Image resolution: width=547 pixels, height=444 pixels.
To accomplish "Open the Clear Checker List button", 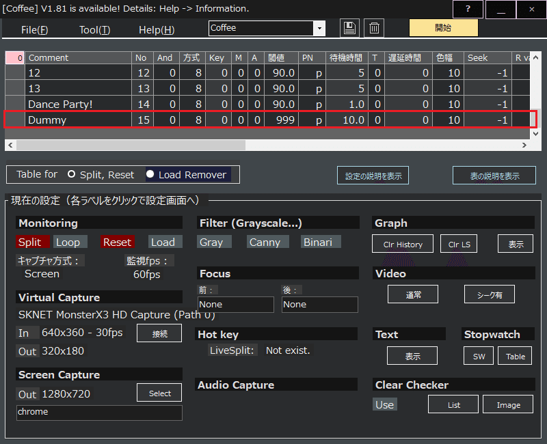I will pyautogui.click(x=453, y=404).
